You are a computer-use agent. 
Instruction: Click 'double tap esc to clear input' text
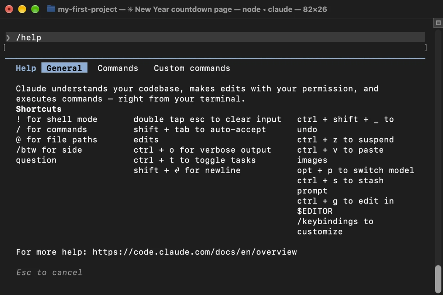[x=207, y=119]
